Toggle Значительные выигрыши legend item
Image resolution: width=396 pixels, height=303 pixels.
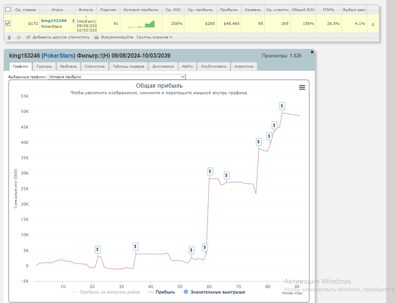tap(216, 292)
